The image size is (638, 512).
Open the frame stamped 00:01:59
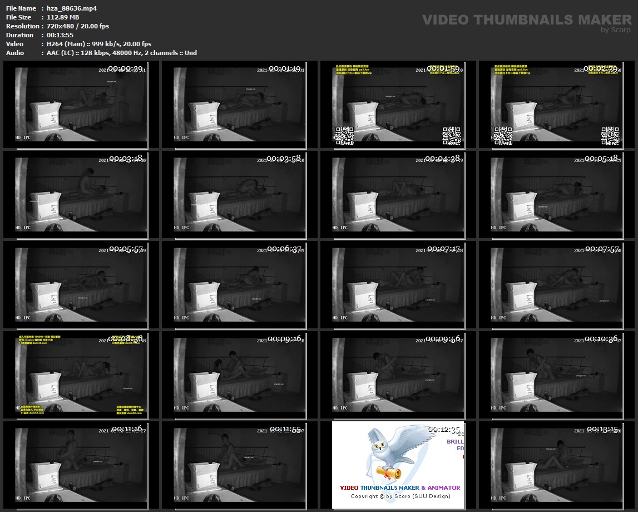398,105
